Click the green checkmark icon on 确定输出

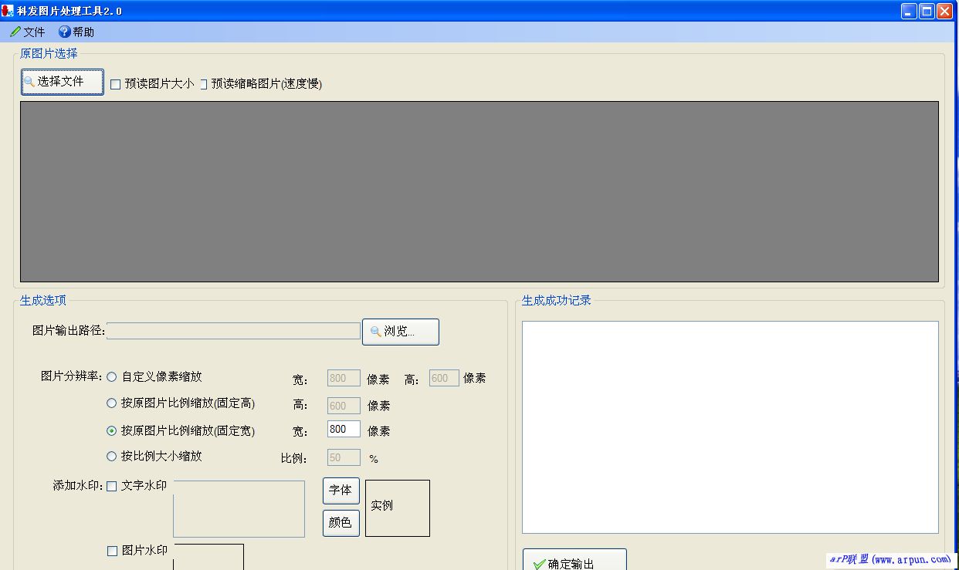pos(538,563)
